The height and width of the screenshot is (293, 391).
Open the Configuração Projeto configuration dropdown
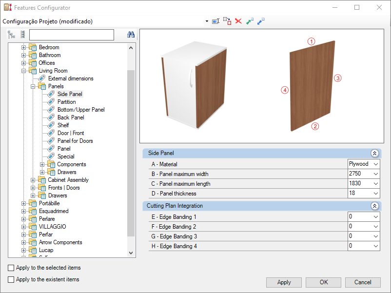pyautogui.click(x=207, y=21)
